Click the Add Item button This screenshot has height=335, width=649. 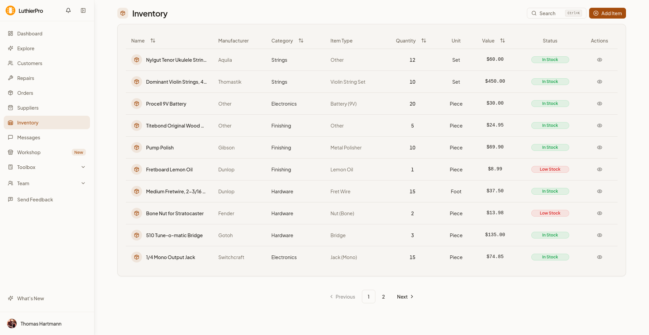tap(607, 13)
